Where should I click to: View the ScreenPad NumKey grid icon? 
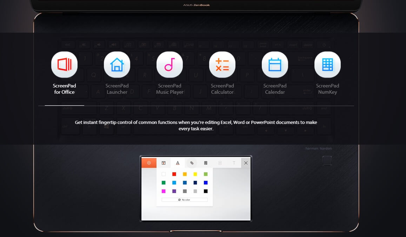327,65
